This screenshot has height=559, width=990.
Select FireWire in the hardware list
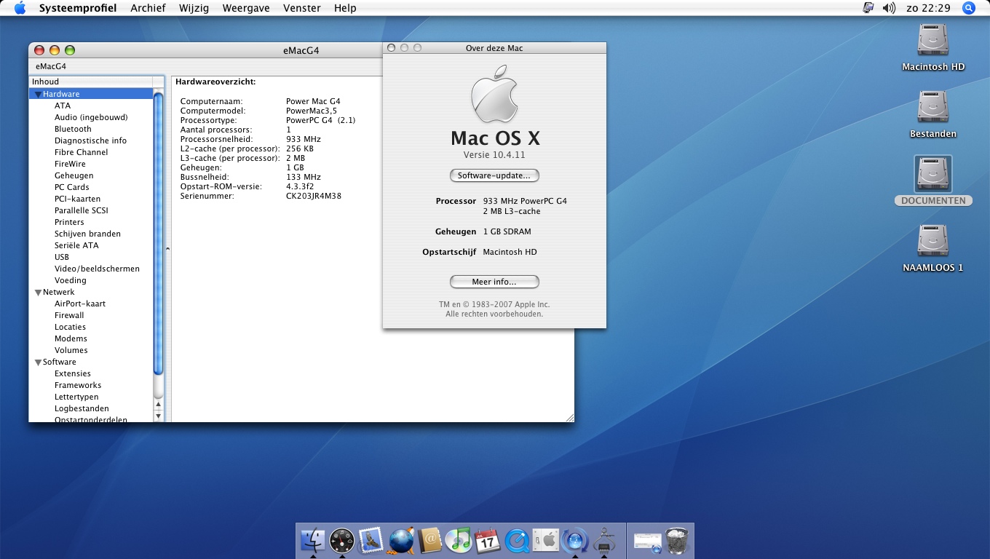(70, 164)
